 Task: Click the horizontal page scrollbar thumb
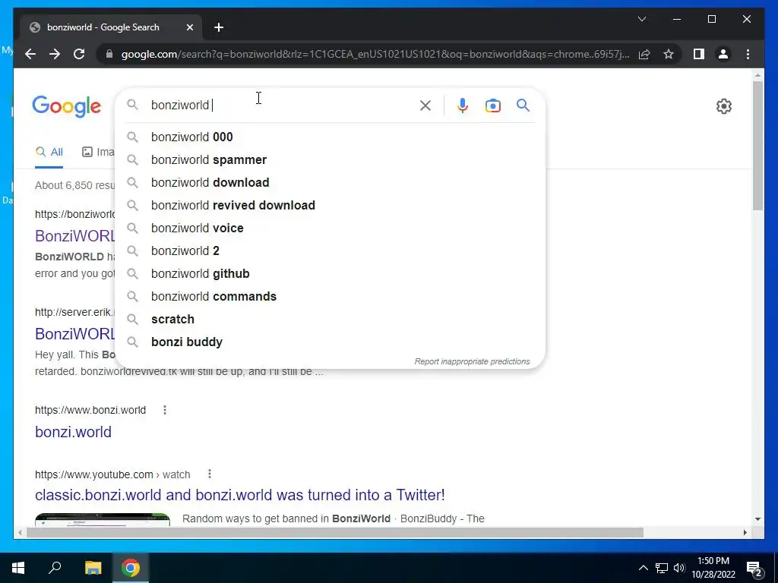(x=335, y=533)
